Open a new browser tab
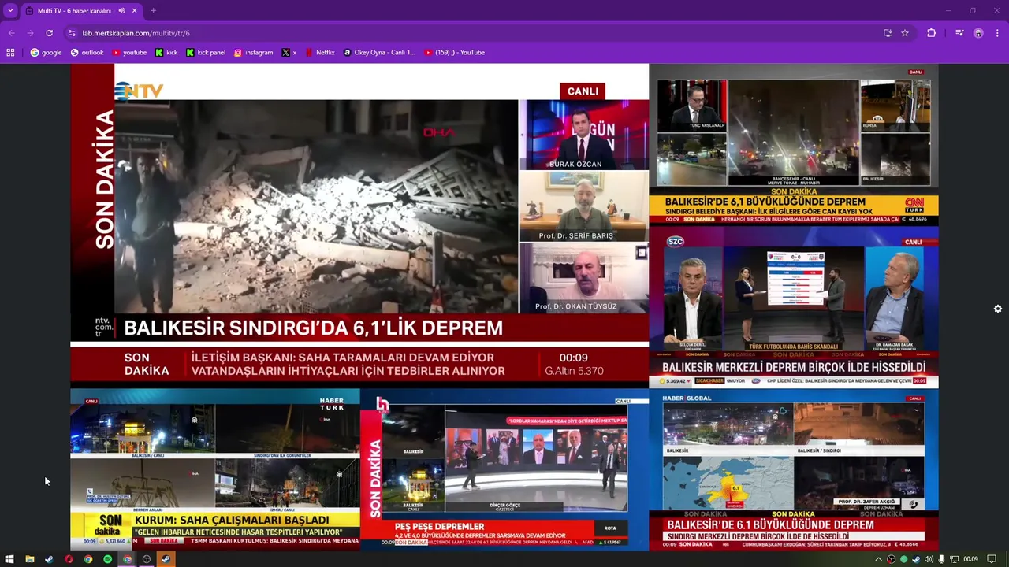Screen dimensions: 1009x567 pos(153,11)
